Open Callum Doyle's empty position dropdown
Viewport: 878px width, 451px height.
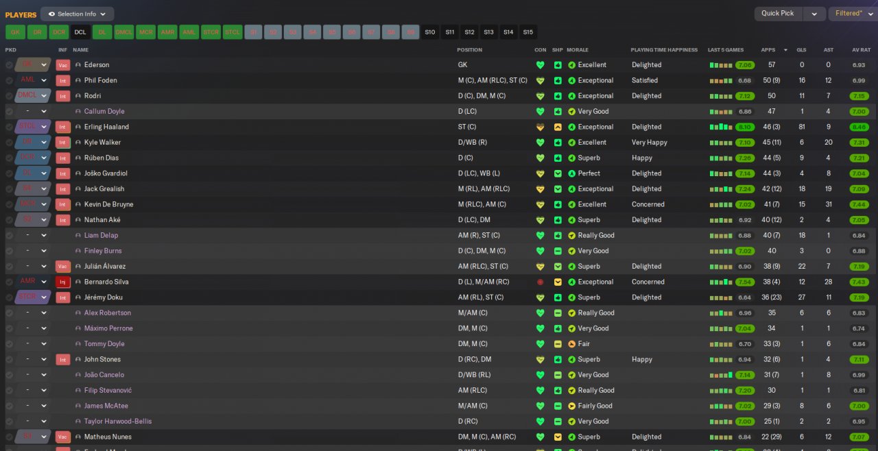click(x=33, y=112)
